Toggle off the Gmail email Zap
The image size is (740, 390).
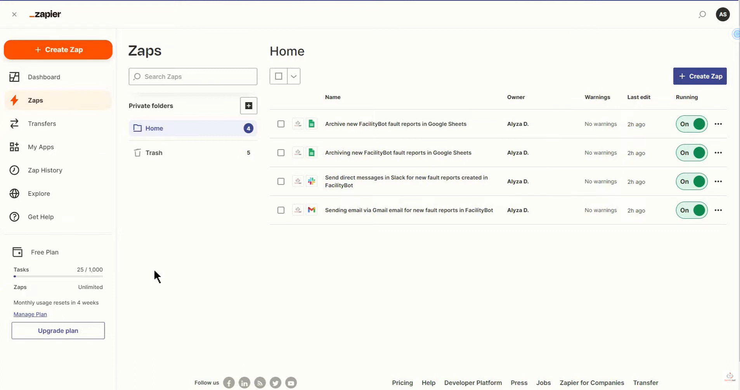point(691,210)
